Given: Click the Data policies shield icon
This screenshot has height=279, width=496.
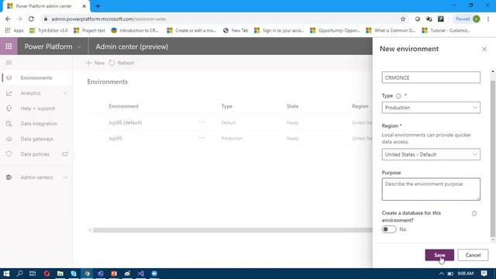Looking at the screenshot, I should pyautogui.click(x=9, y=154).
